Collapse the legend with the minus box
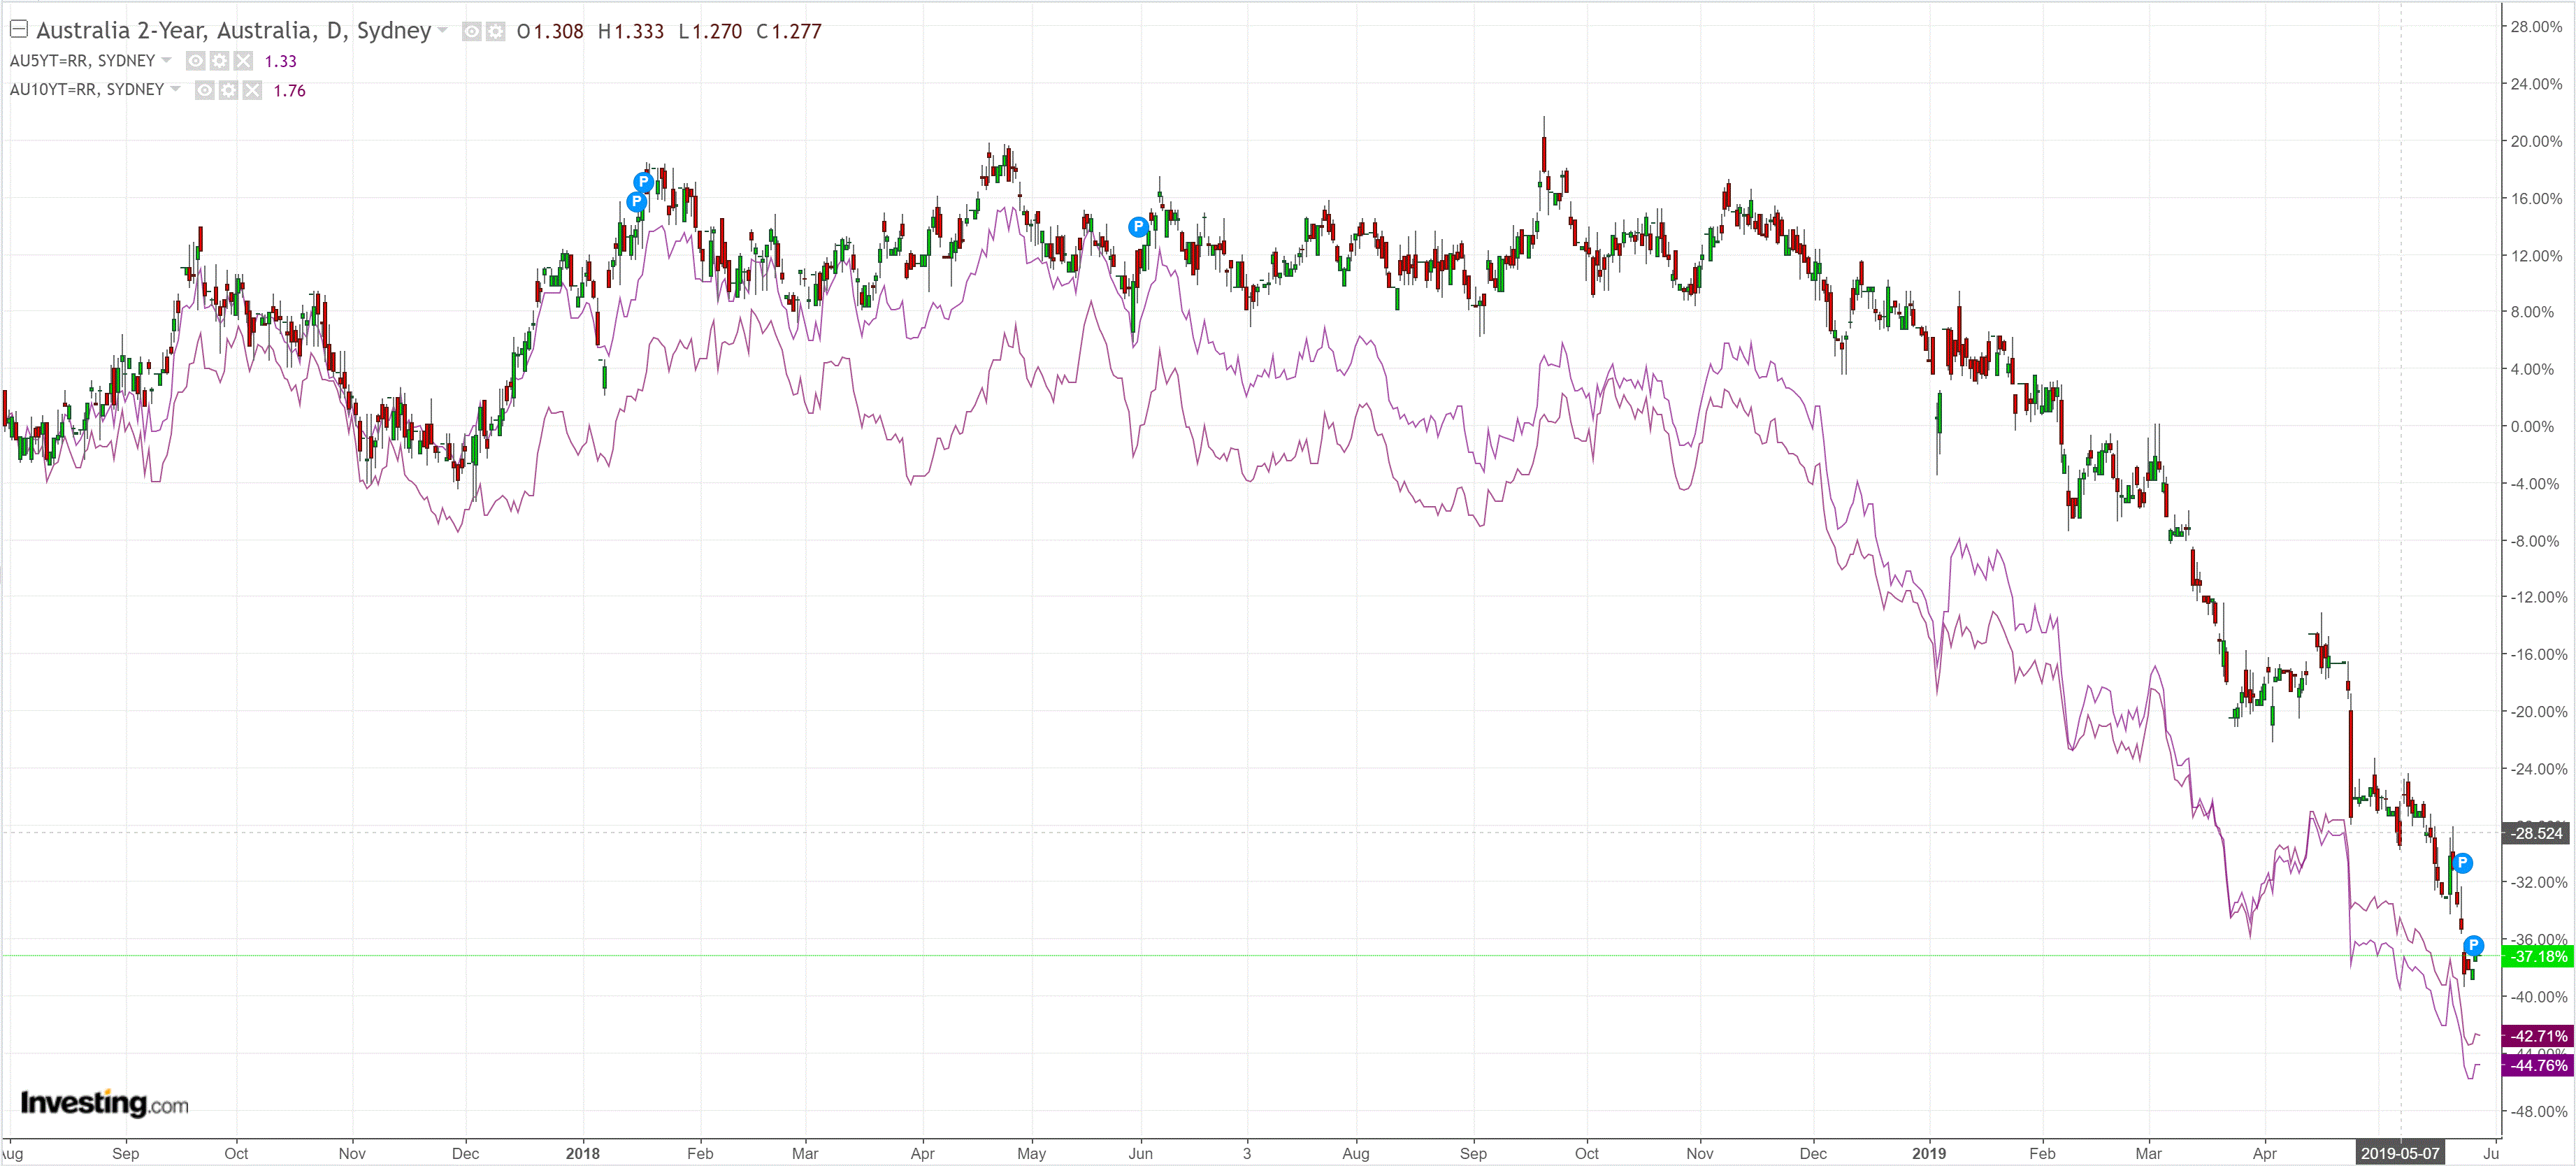The image size is (2576, 1166). [x=19, y=29]
